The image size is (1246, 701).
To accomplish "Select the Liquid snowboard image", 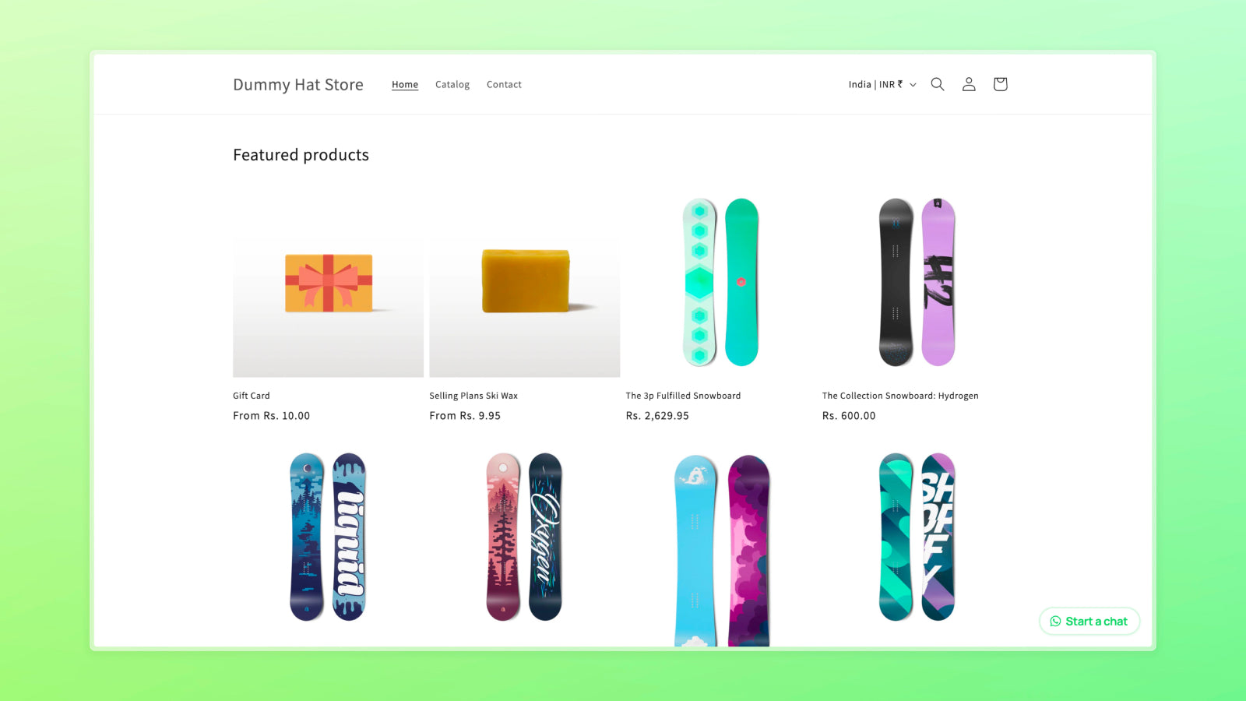I will pyautogui.click(x=328, y=537).
